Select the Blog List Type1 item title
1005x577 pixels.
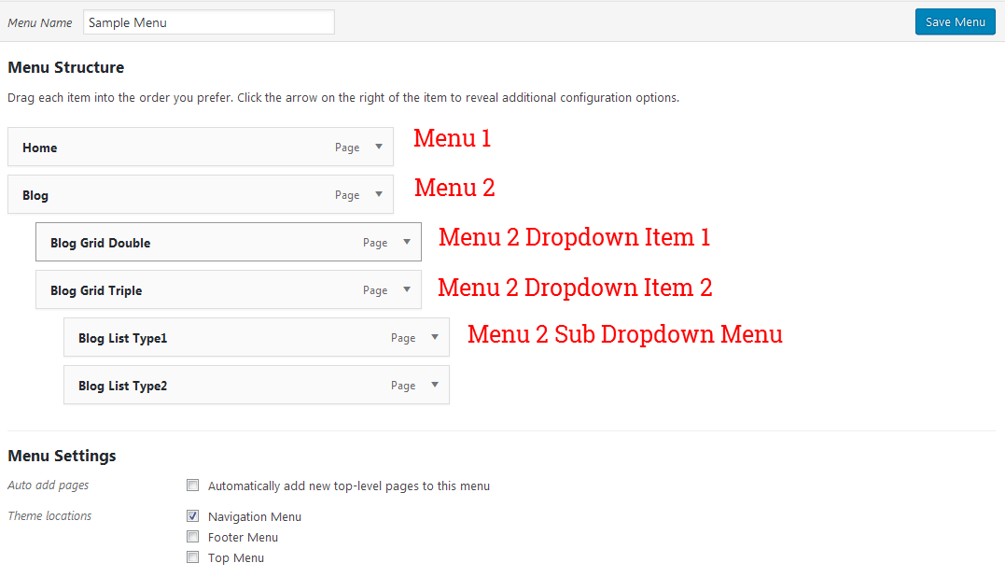122,338
